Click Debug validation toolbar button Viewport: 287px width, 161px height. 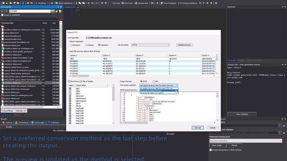pos(188,3)
